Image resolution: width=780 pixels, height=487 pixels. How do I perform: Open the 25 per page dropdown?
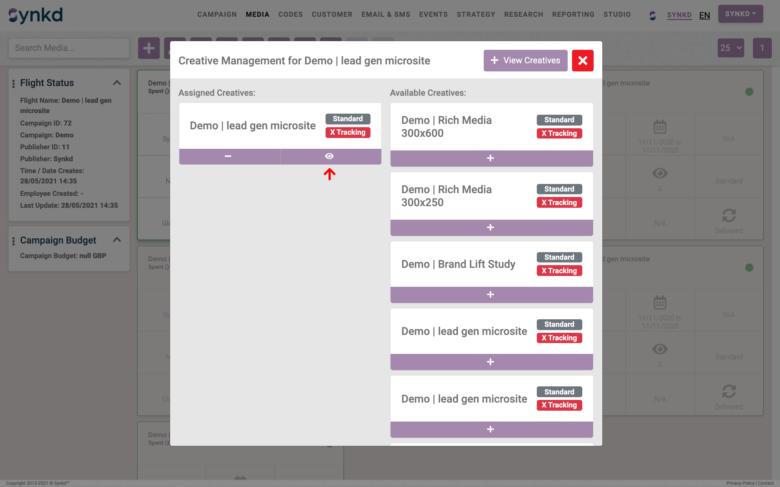[730, 48]
